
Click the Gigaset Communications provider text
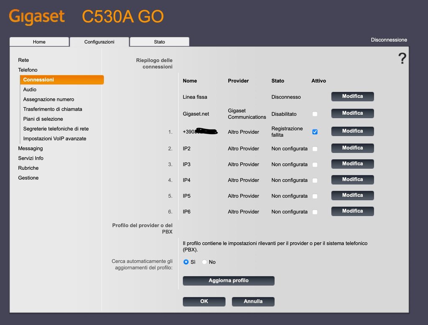pyautogui.click(x=247, y=114)
